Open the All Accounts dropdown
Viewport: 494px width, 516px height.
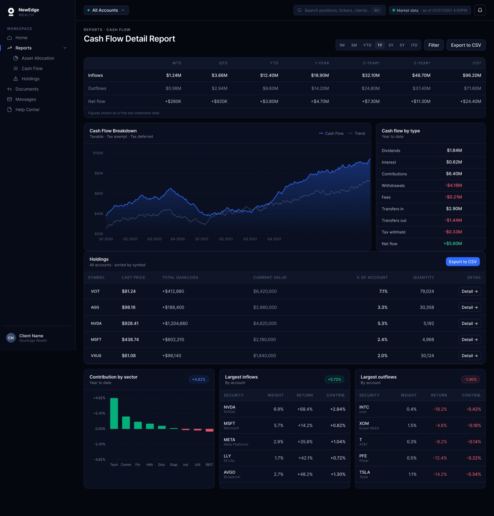point(106,10)
